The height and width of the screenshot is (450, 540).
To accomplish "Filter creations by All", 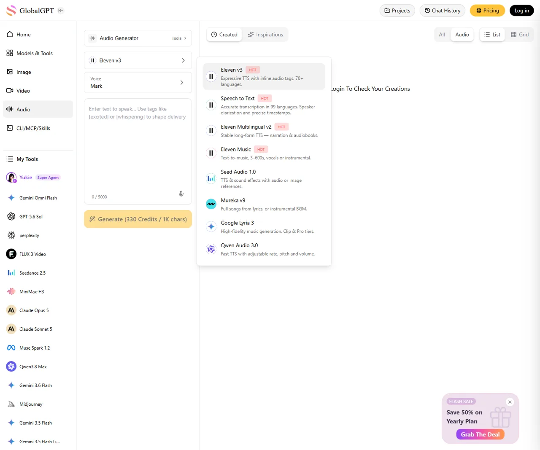I will coord(442,35).
